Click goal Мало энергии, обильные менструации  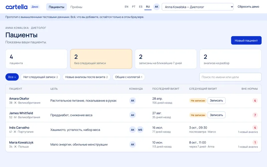click(79, 145)
